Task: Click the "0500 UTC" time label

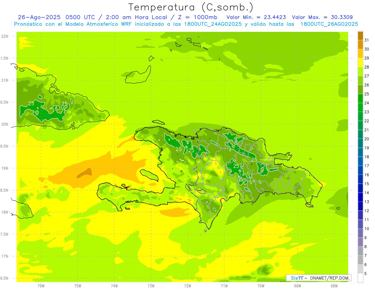Action: coord(80,17)
